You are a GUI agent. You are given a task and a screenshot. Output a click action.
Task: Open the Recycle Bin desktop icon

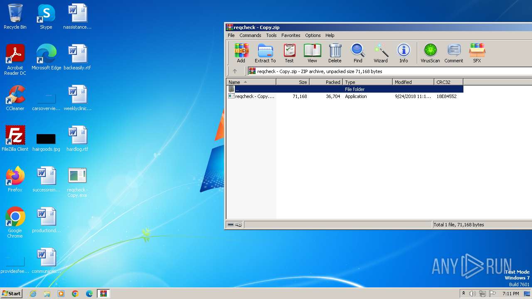pyautogui.click(x=15, y=17)
